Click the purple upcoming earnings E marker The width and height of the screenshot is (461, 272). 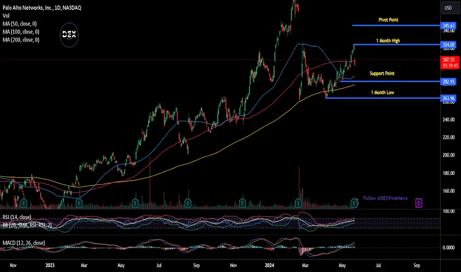(418, 203)
